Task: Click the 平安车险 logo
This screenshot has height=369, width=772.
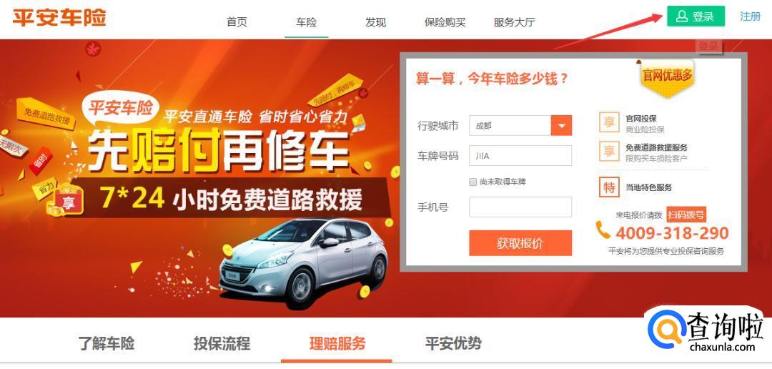Action: click(x=59, y=18)
